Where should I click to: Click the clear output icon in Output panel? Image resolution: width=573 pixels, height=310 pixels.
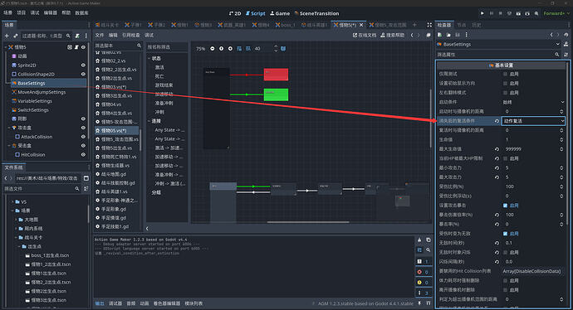point(419,240)
